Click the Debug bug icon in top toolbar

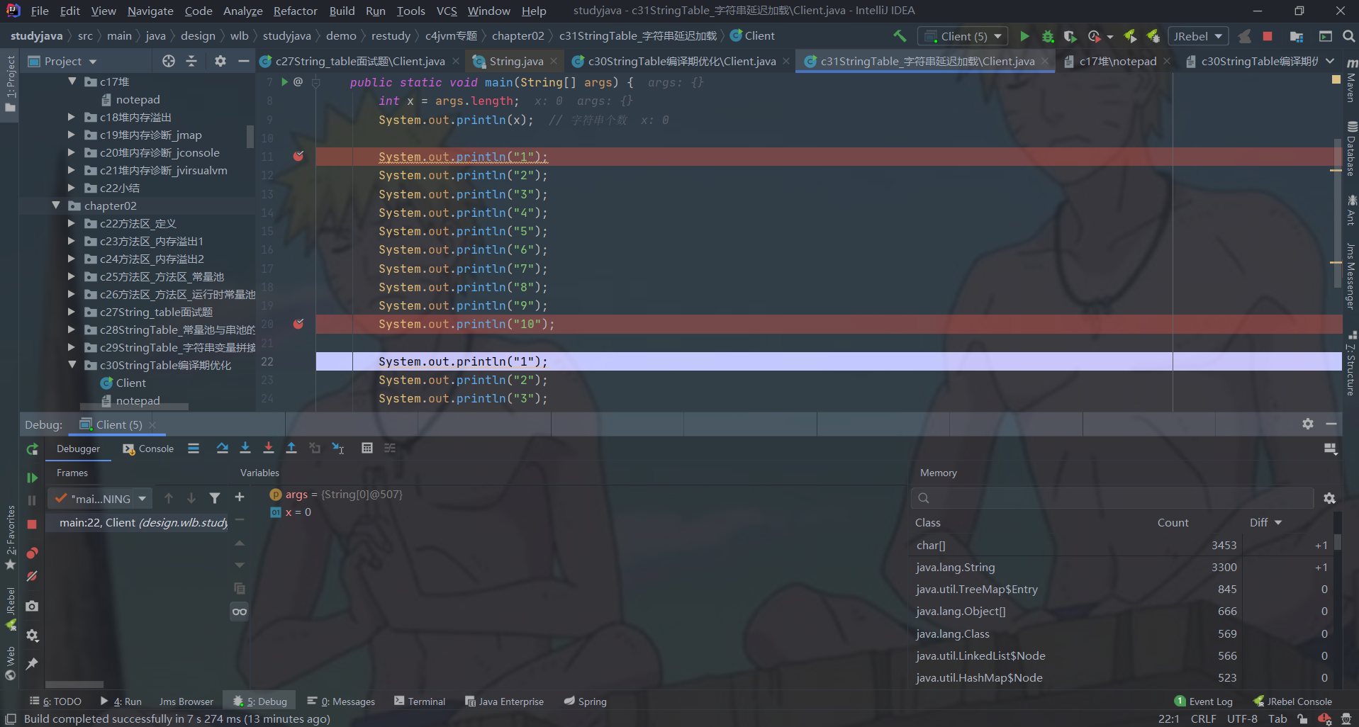[x=1048, y=36]
